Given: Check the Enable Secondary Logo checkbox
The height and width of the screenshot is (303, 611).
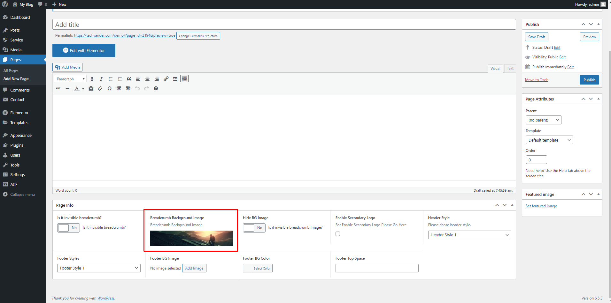Looking at the screenshot, I should pos(338,234).
